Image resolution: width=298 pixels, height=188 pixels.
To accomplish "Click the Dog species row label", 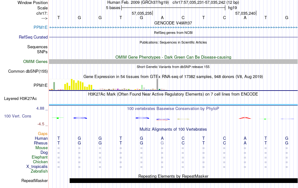I will pos(44,153).
